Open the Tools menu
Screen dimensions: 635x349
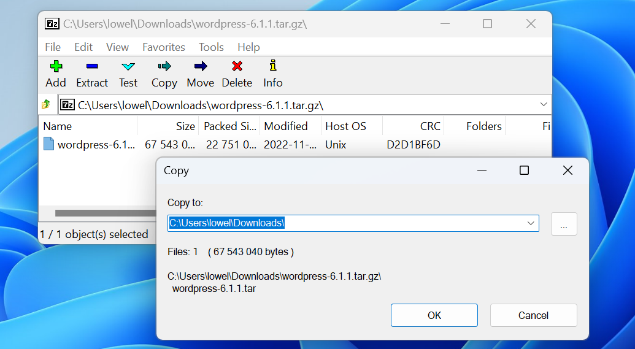click(x=211, y=47)
